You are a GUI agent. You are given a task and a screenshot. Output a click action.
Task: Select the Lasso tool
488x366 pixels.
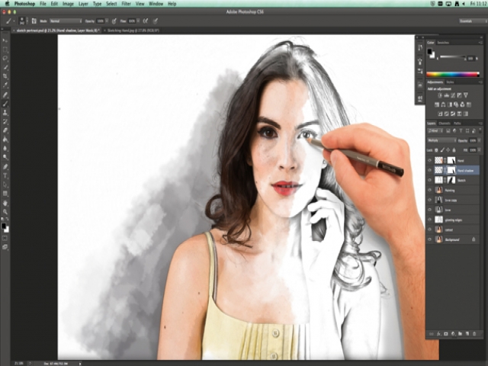point(5,59)
